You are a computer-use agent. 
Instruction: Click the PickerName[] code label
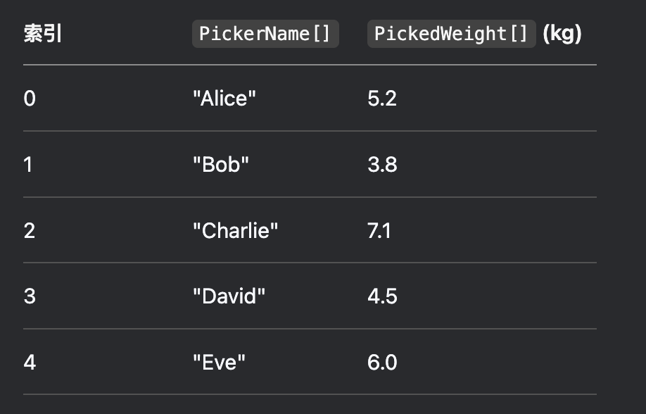tap(265, 34)
